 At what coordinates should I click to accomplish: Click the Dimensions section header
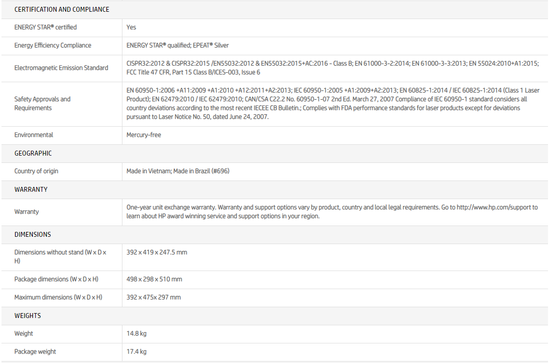pyautogui.click(x=32, y=234)
